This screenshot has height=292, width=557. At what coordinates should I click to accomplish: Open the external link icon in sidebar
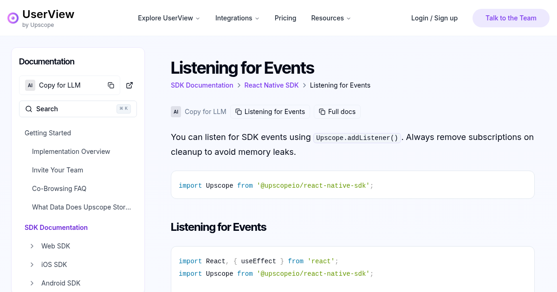pyautogui.click(x=130, y=85)
